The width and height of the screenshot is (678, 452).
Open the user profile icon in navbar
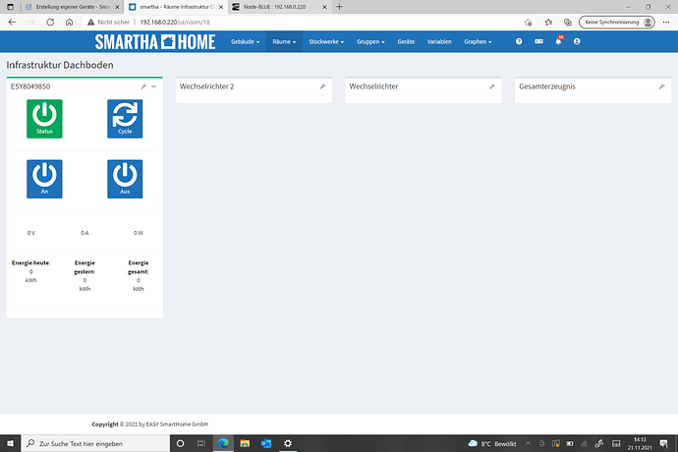coord(577,42)
